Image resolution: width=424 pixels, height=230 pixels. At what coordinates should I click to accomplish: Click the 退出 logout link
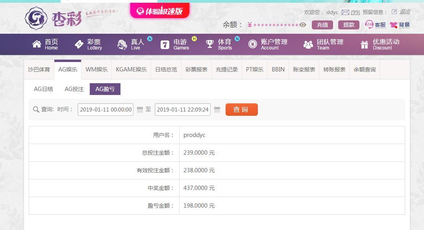click(x=405, y=12)
